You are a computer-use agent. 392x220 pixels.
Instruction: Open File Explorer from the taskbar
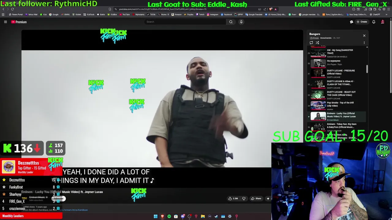203,216
